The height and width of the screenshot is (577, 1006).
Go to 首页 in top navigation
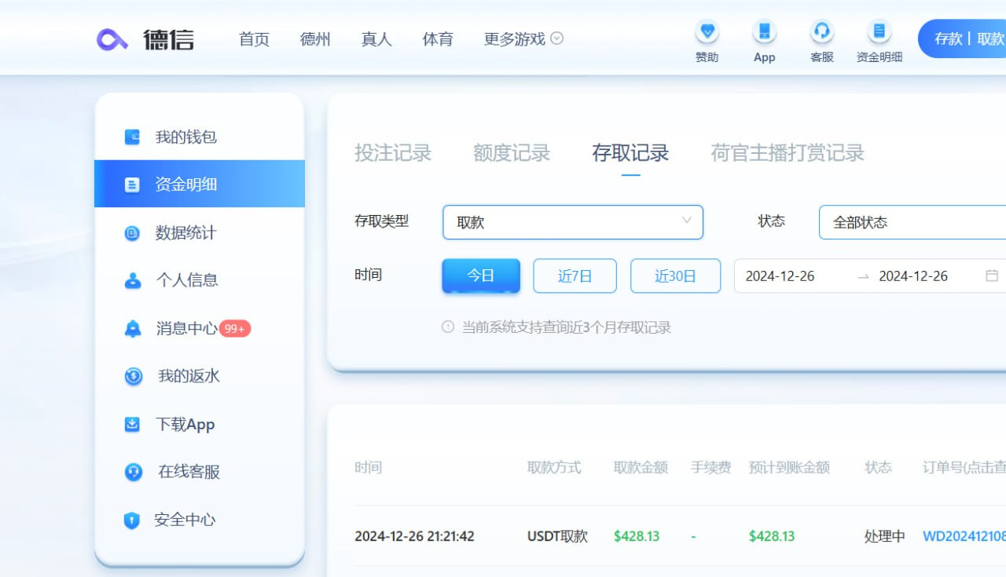[254, 39]
